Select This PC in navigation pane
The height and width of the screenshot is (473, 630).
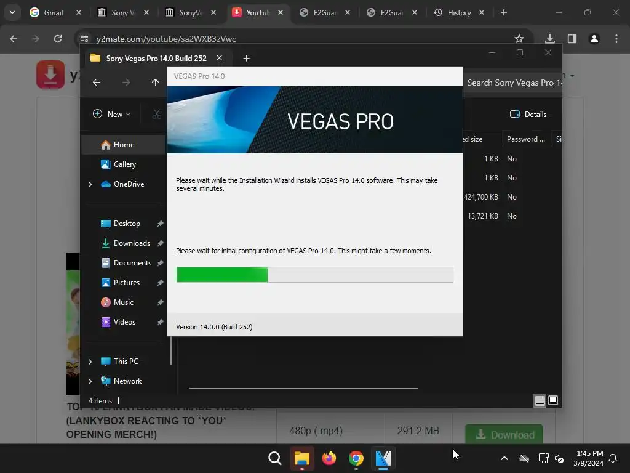tap(126, 361)
